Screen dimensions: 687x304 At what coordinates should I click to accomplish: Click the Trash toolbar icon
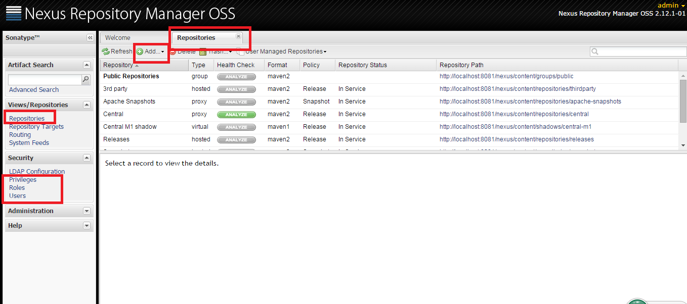coord(203,52)
